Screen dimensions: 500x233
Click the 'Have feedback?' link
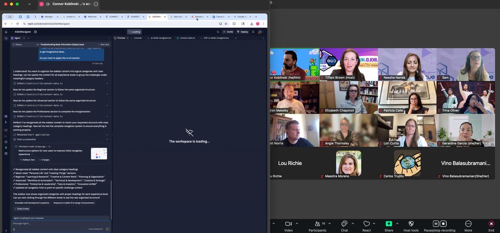pyautogui.click(x=96, y=229)
